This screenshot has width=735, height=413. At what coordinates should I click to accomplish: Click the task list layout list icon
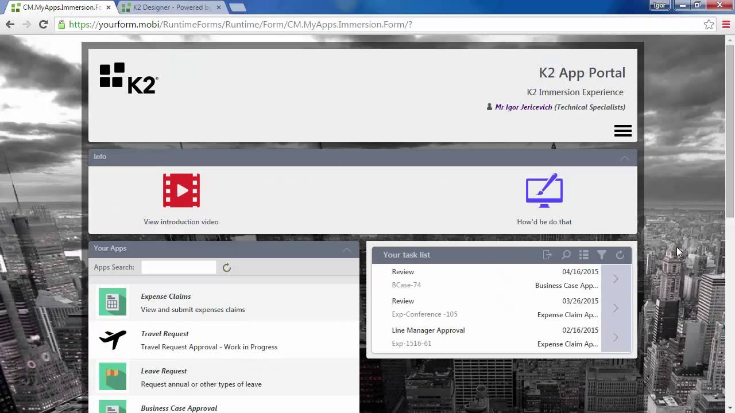(x=584, y=255)
